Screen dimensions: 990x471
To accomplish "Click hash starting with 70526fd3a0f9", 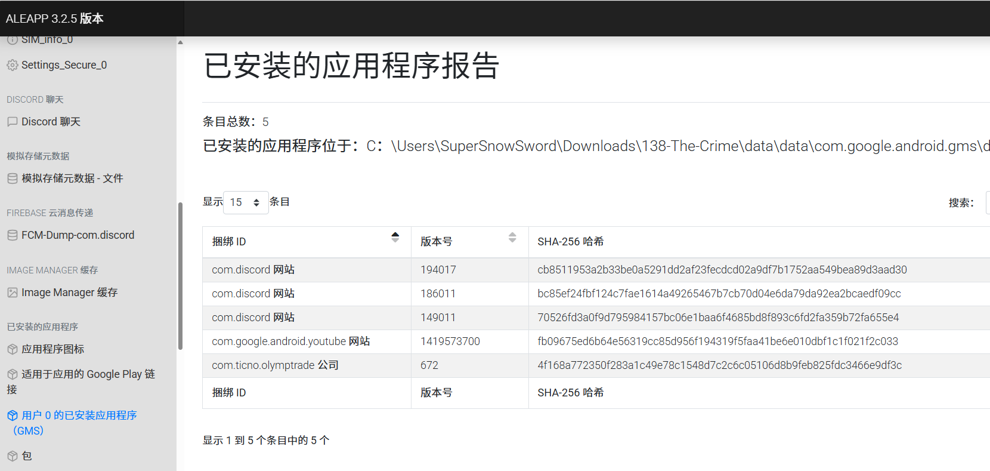I will [x=718, y=318].
